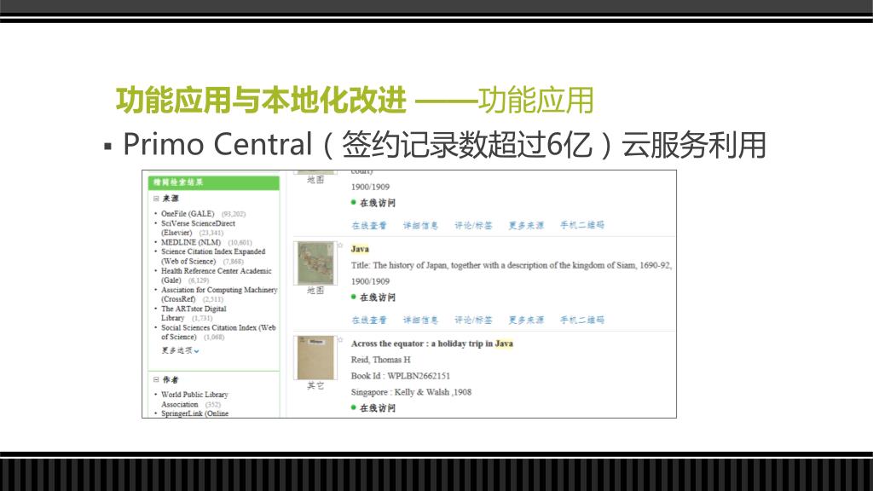Select Book Id : WPLBN2662151 text
Image resolution: width=873 pixels, height=491 pixels.
(401, 376)
